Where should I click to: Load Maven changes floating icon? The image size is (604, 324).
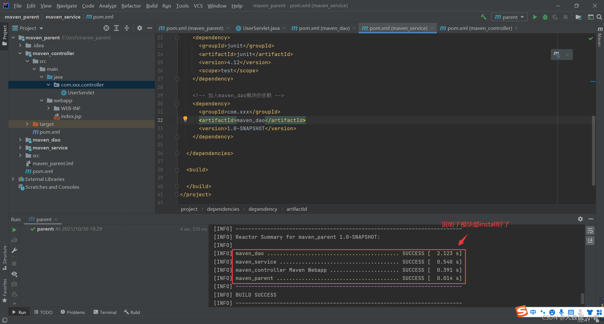[557, 54]
